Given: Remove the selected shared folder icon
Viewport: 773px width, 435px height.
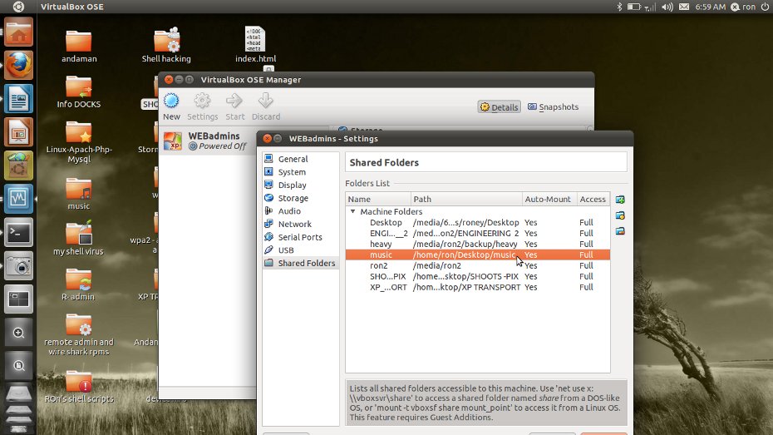Looking at the screenshot, I should coord(620,231).
